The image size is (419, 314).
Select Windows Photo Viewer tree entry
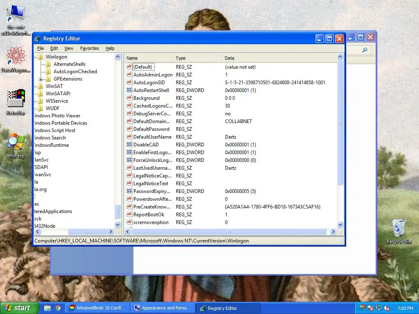tap(57, 116)
